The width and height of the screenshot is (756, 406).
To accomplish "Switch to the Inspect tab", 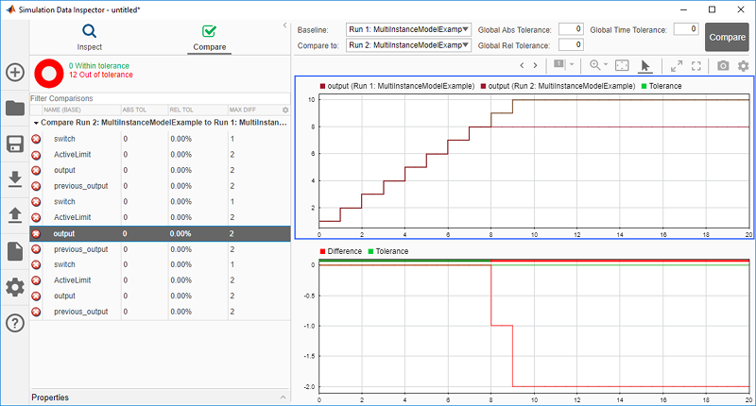I will point(89,38).
